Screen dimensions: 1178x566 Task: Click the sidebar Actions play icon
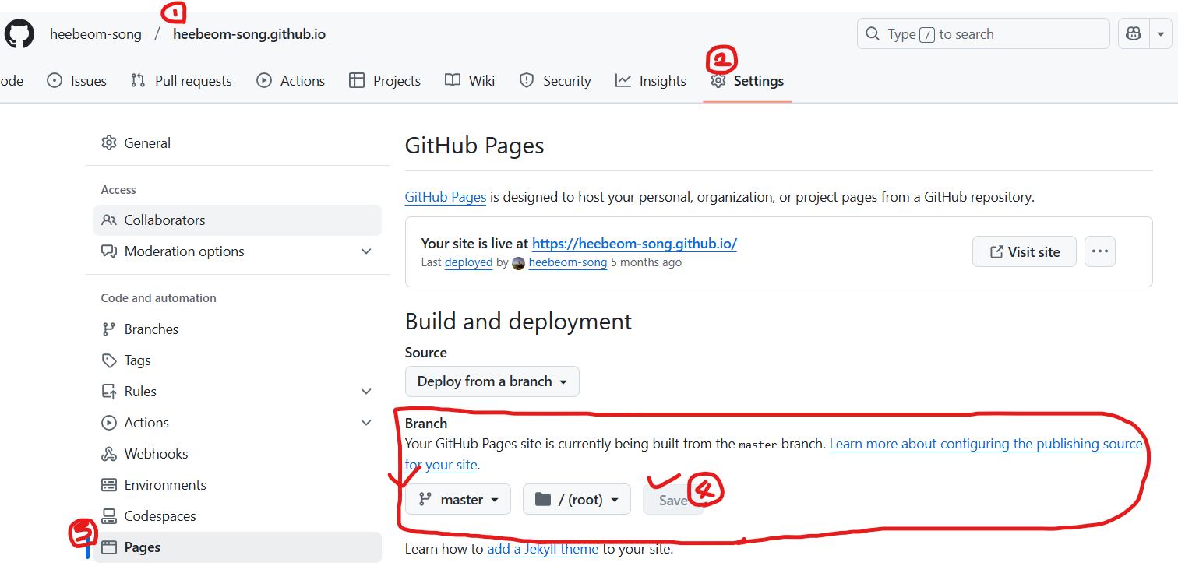pos(109,423)
